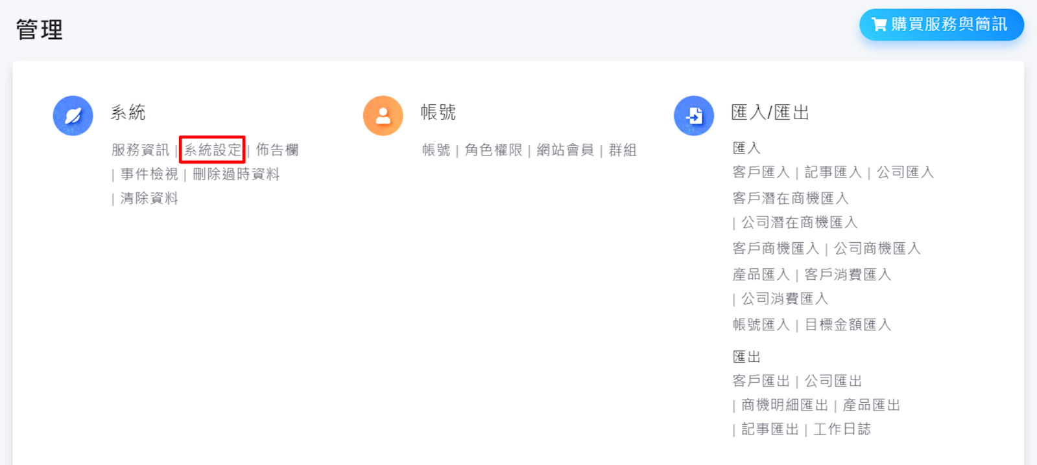Go to 網站會員 page
Screen dimensions: 1037x465
click(x=565, y=150)
